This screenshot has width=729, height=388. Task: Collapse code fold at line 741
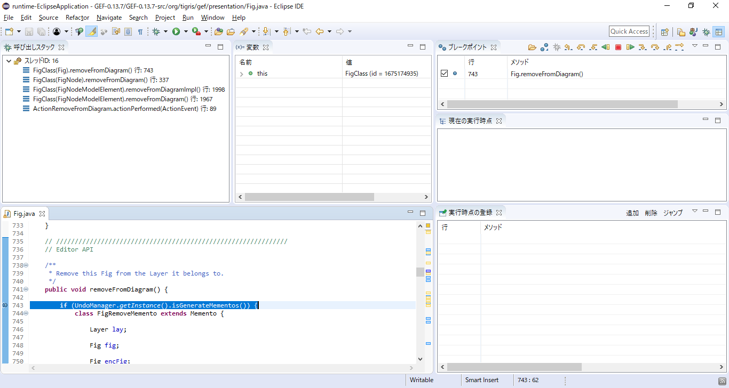coord(26,289)
